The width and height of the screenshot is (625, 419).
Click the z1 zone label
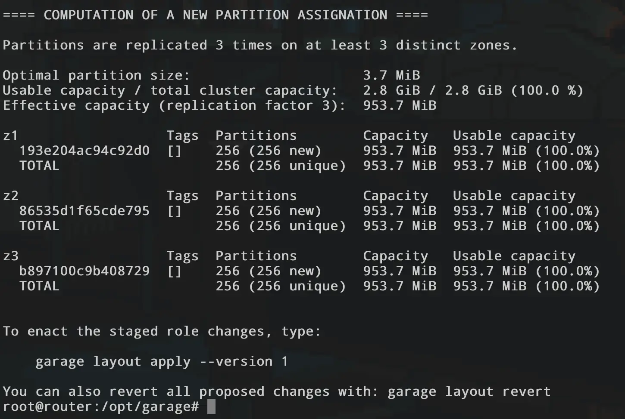[11, 136]
